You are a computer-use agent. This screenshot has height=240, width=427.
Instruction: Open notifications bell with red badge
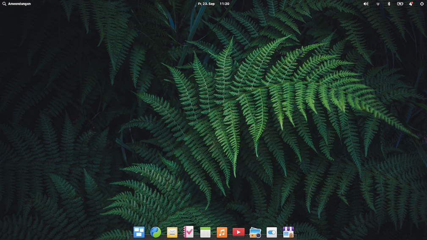(x=411, y=4)
